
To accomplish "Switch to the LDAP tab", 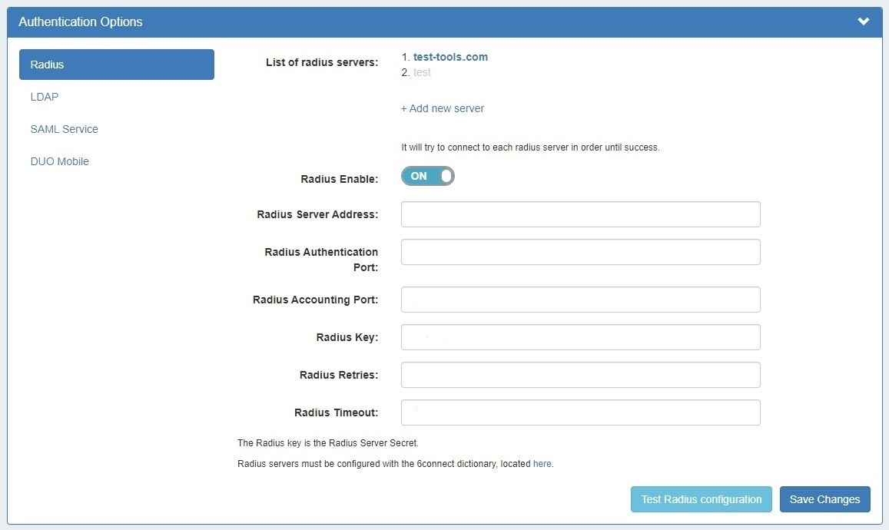I will pos(45,97).
